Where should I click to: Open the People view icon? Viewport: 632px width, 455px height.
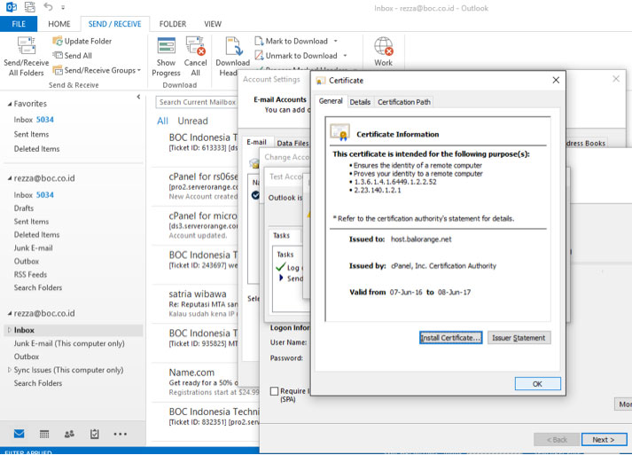(69, 434)
